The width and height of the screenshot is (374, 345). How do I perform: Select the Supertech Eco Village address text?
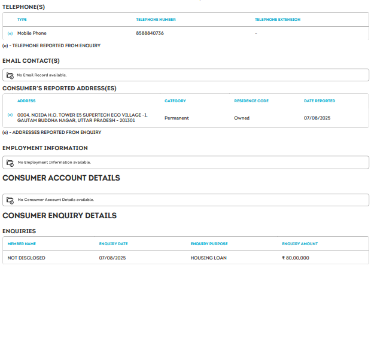tap(82, 117)
